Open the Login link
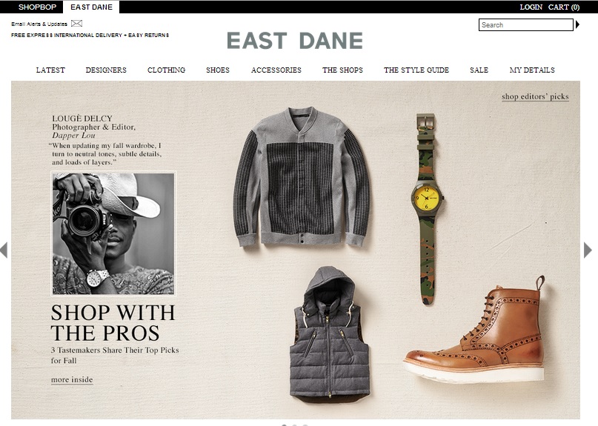The height and width of the screenshot is (426, 598). tap(531, 7)
